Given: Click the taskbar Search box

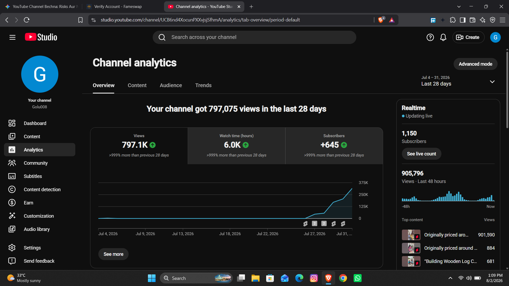Looking at the screenshot, I should [196, 278].
